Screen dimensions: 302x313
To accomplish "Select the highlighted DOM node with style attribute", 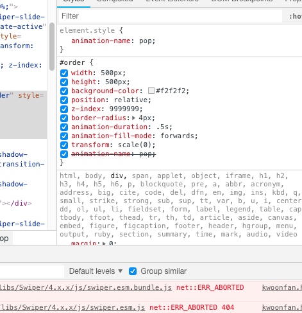I will click(x=23, y=114).
